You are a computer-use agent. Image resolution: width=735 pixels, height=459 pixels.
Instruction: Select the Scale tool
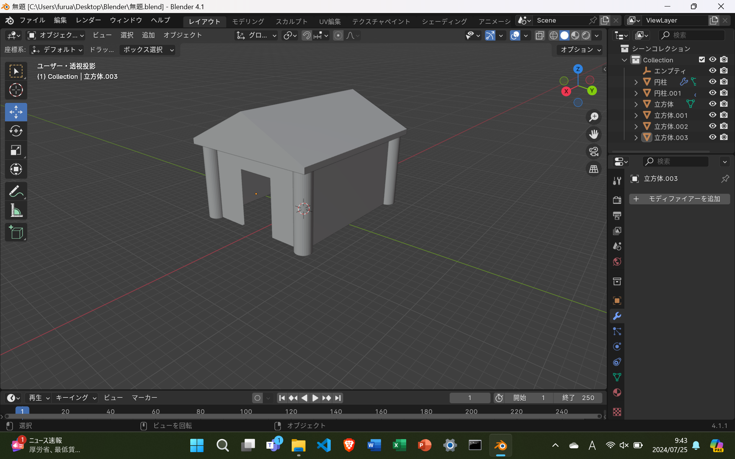pyautogui.click(x=16, y=150)
